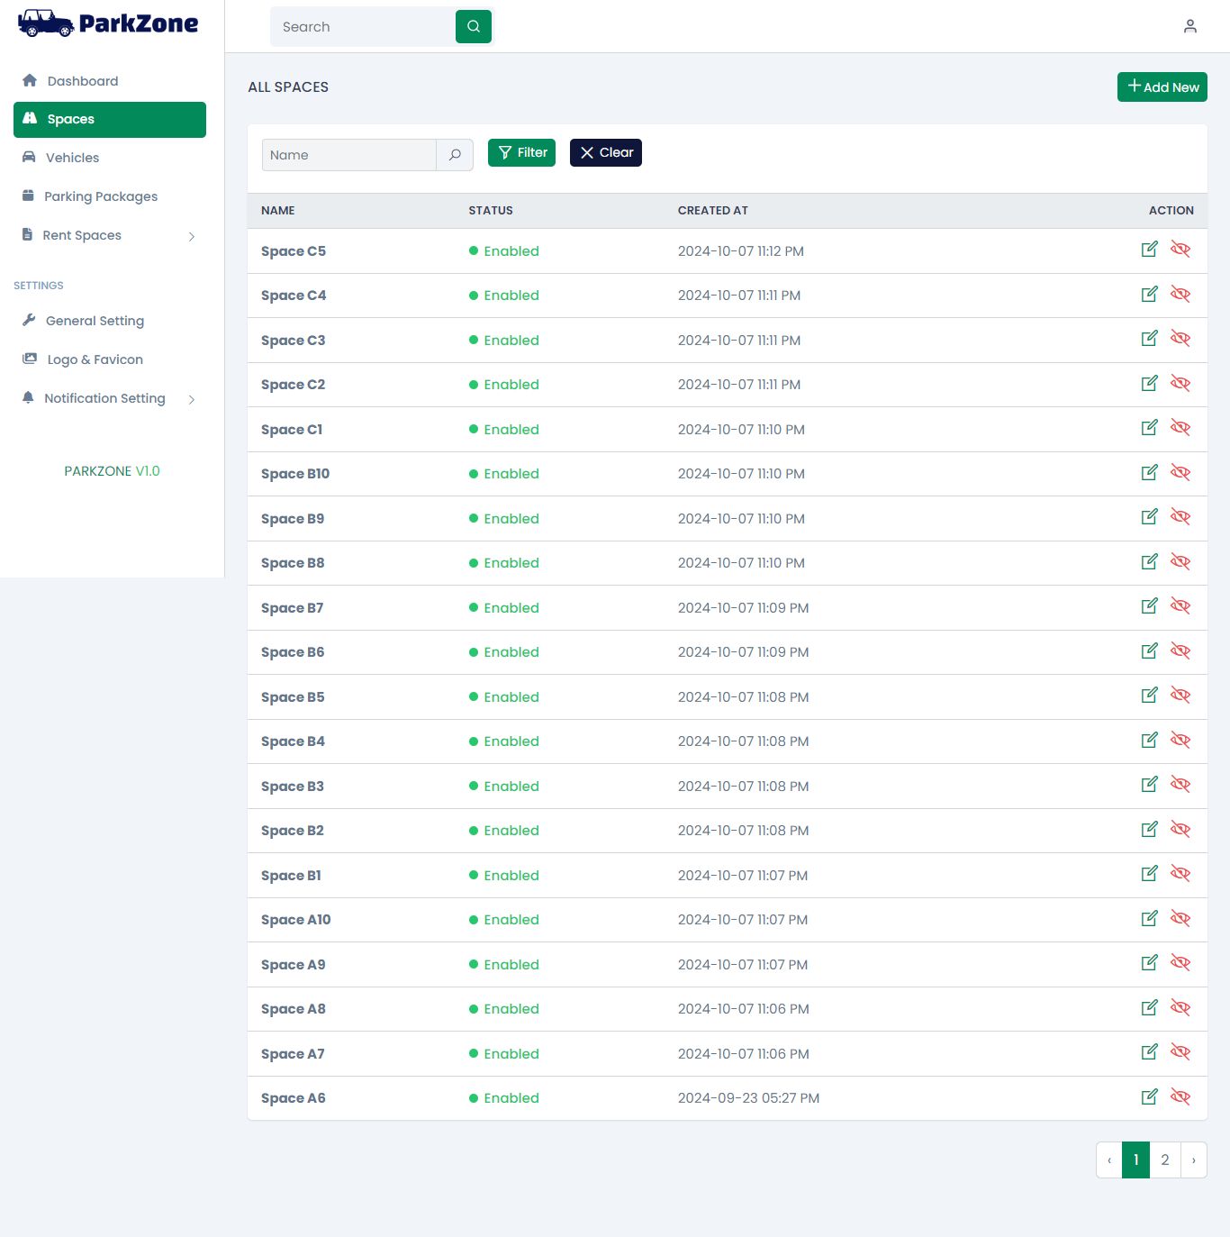The height and width of the screenshot is (1237, 1230).
Task: Click the ParkZone jeep logo
Action: click(45, 23)
